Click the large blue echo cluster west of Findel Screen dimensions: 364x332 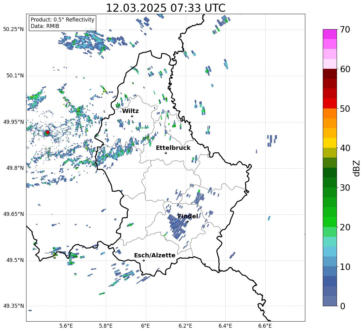tap(177, 227)
